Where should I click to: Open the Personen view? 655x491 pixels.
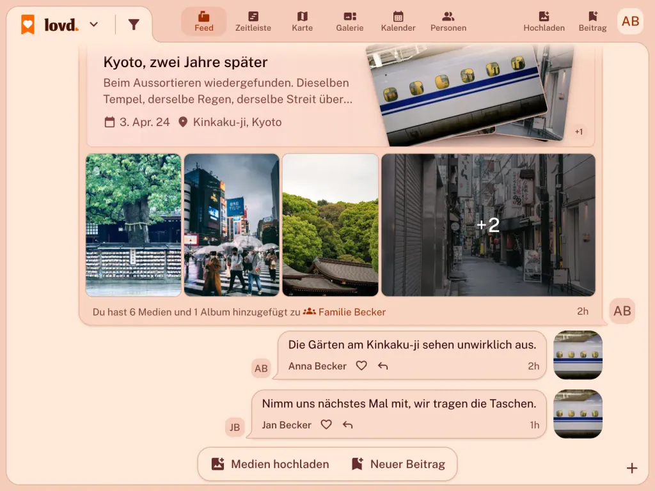coord(448,22)
